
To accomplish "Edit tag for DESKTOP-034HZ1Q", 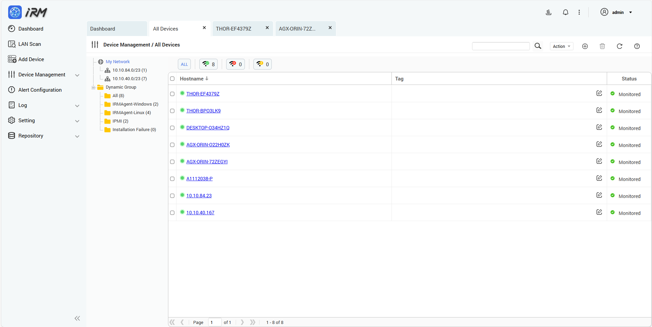I will tap(599, 127).
